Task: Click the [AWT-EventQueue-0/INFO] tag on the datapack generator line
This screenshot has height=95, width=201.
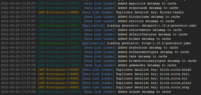Action: pos(59,25)
